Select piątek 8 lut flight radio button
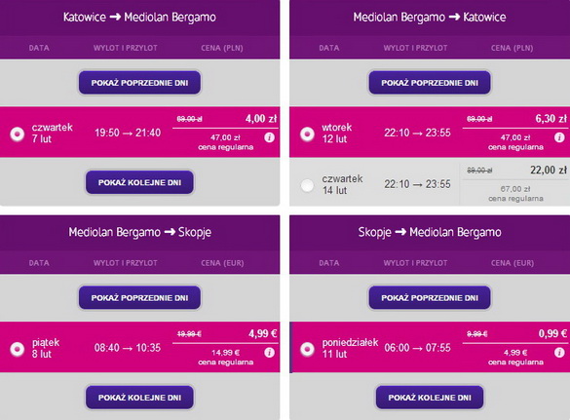 point(18,349)
